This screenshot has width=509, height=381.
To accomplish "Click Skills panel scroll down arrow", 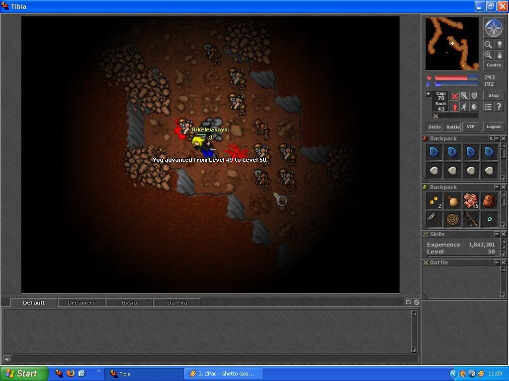I will 503,254.
